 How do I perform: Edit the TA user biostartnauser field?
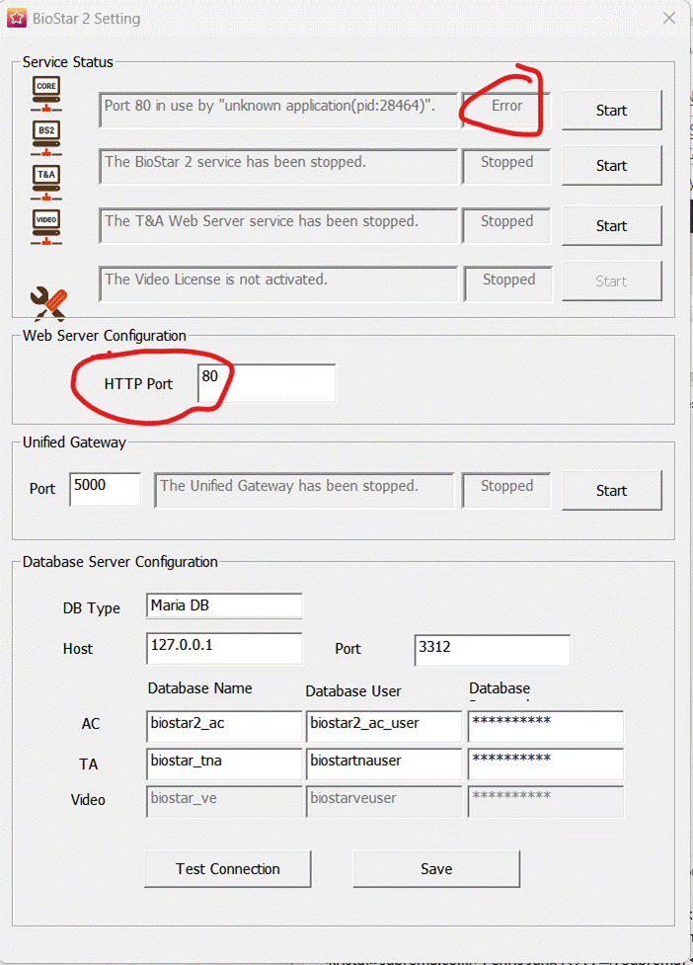point(384,764)
